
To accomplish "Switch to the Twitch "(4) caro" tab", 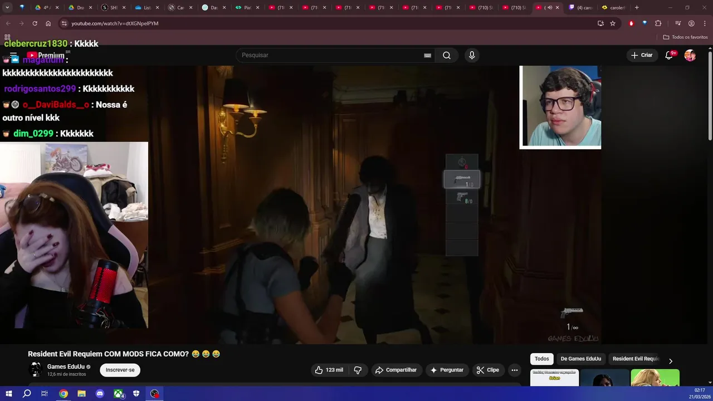I will point(580,8).
